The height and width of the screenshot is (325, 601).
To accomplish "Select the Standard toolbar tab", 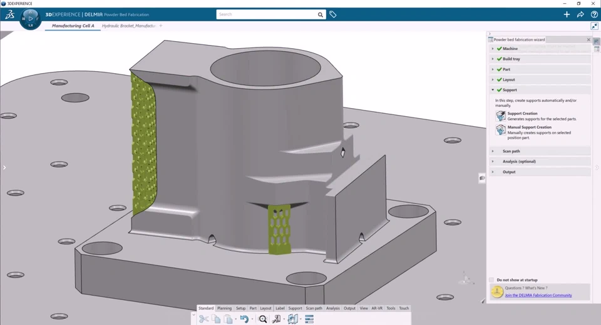I will pos(206,308).
